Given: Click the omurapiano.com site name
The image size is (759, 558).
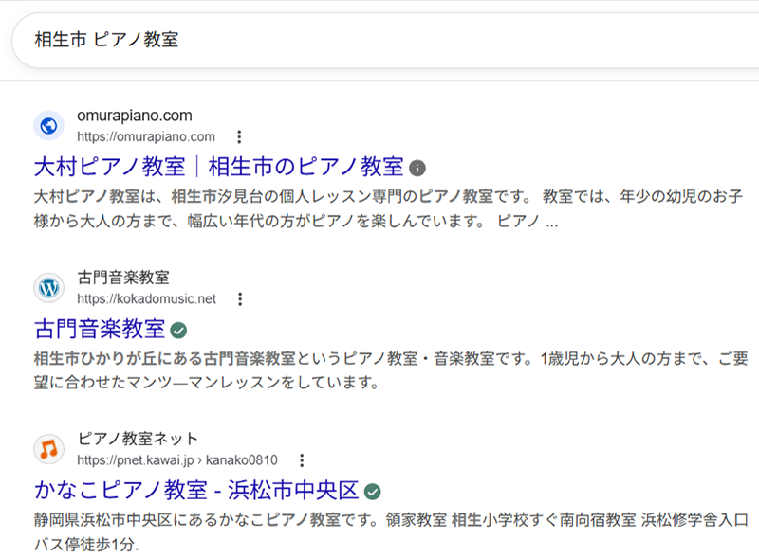Looking at the screenshot, I should [134, 116].
